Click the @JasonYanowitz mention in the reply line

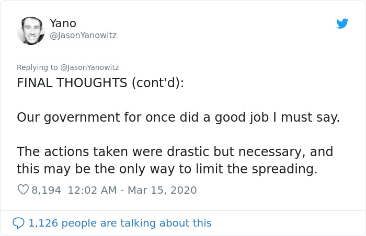click(89, 67)
